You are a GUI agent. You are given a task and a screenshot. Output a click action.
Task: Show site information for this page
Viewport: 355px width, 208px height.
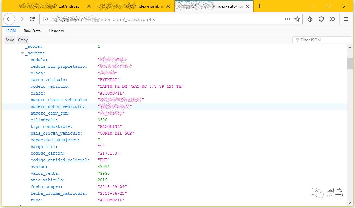tap(45, 19)
